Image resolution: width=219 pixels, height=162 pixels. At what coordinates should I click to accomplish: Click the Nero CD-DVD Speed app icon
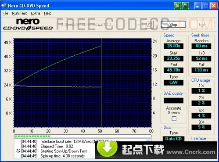tap(4, 5)
